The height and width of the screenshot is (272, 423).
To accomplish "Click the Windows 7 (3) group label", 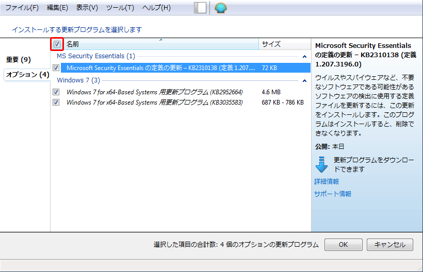I will (x=78, y=80).
